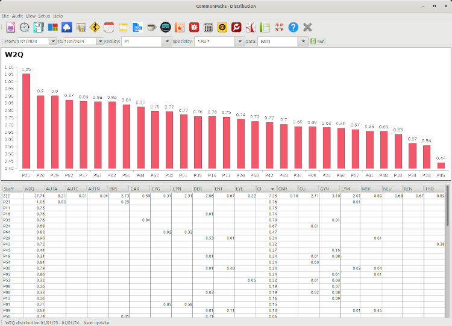Open the blue question mark help icon
The image size is (452, 326).
click(293, 27)
